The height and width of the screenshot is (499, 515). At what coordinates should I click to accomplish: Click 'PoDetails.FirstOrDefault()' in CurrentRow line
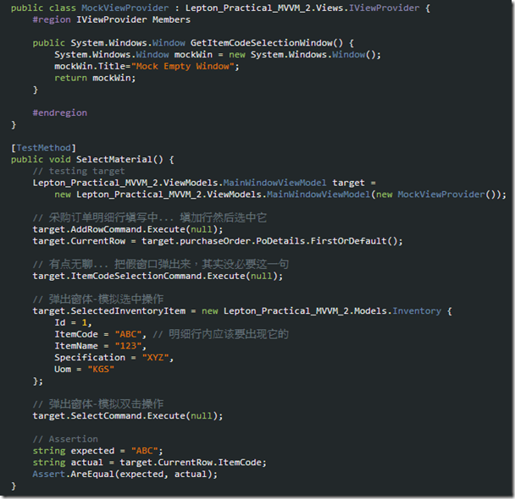[326, 241]
